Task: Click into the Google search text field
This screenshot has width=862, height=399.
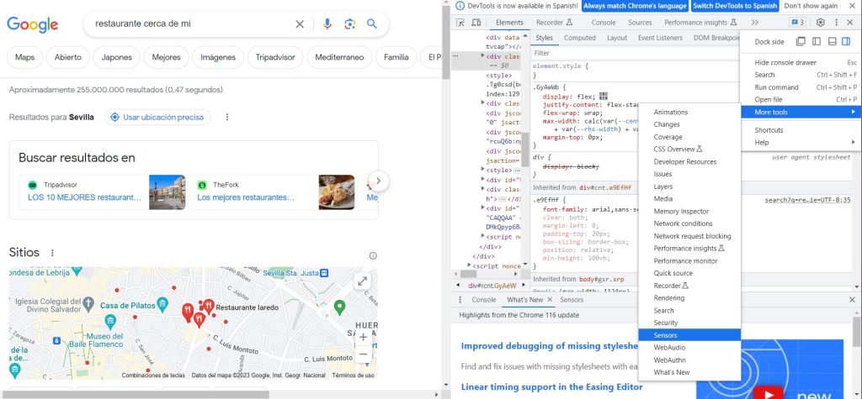Action: coord(191,24)
